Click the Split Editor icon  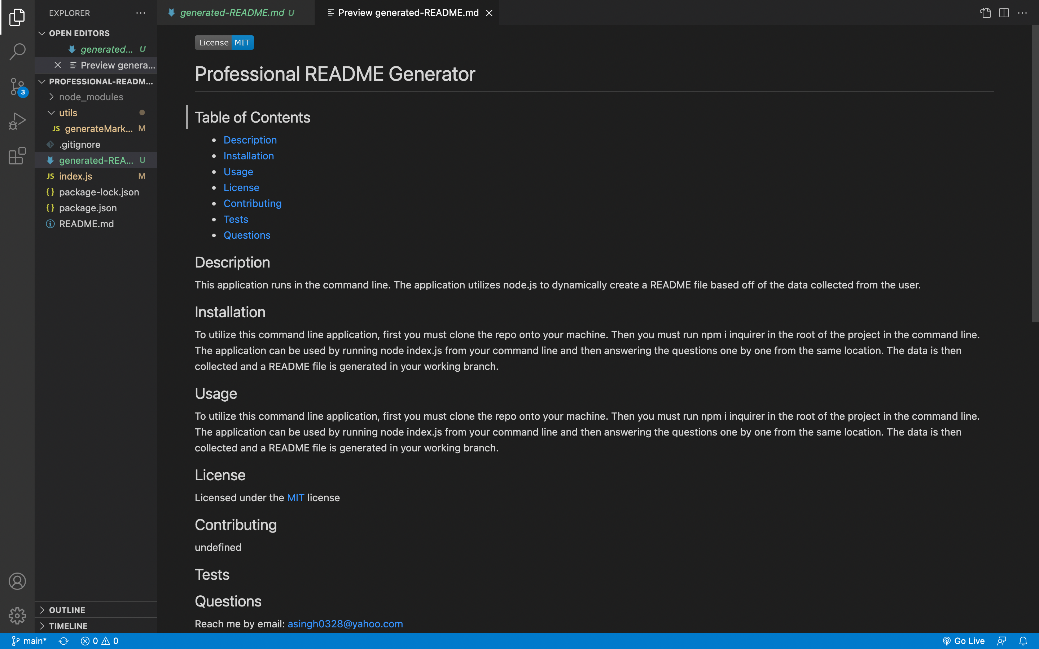(1004, 13)
